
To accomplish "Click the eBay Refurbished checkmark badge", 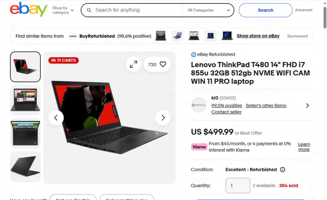I will click(194, 54).
